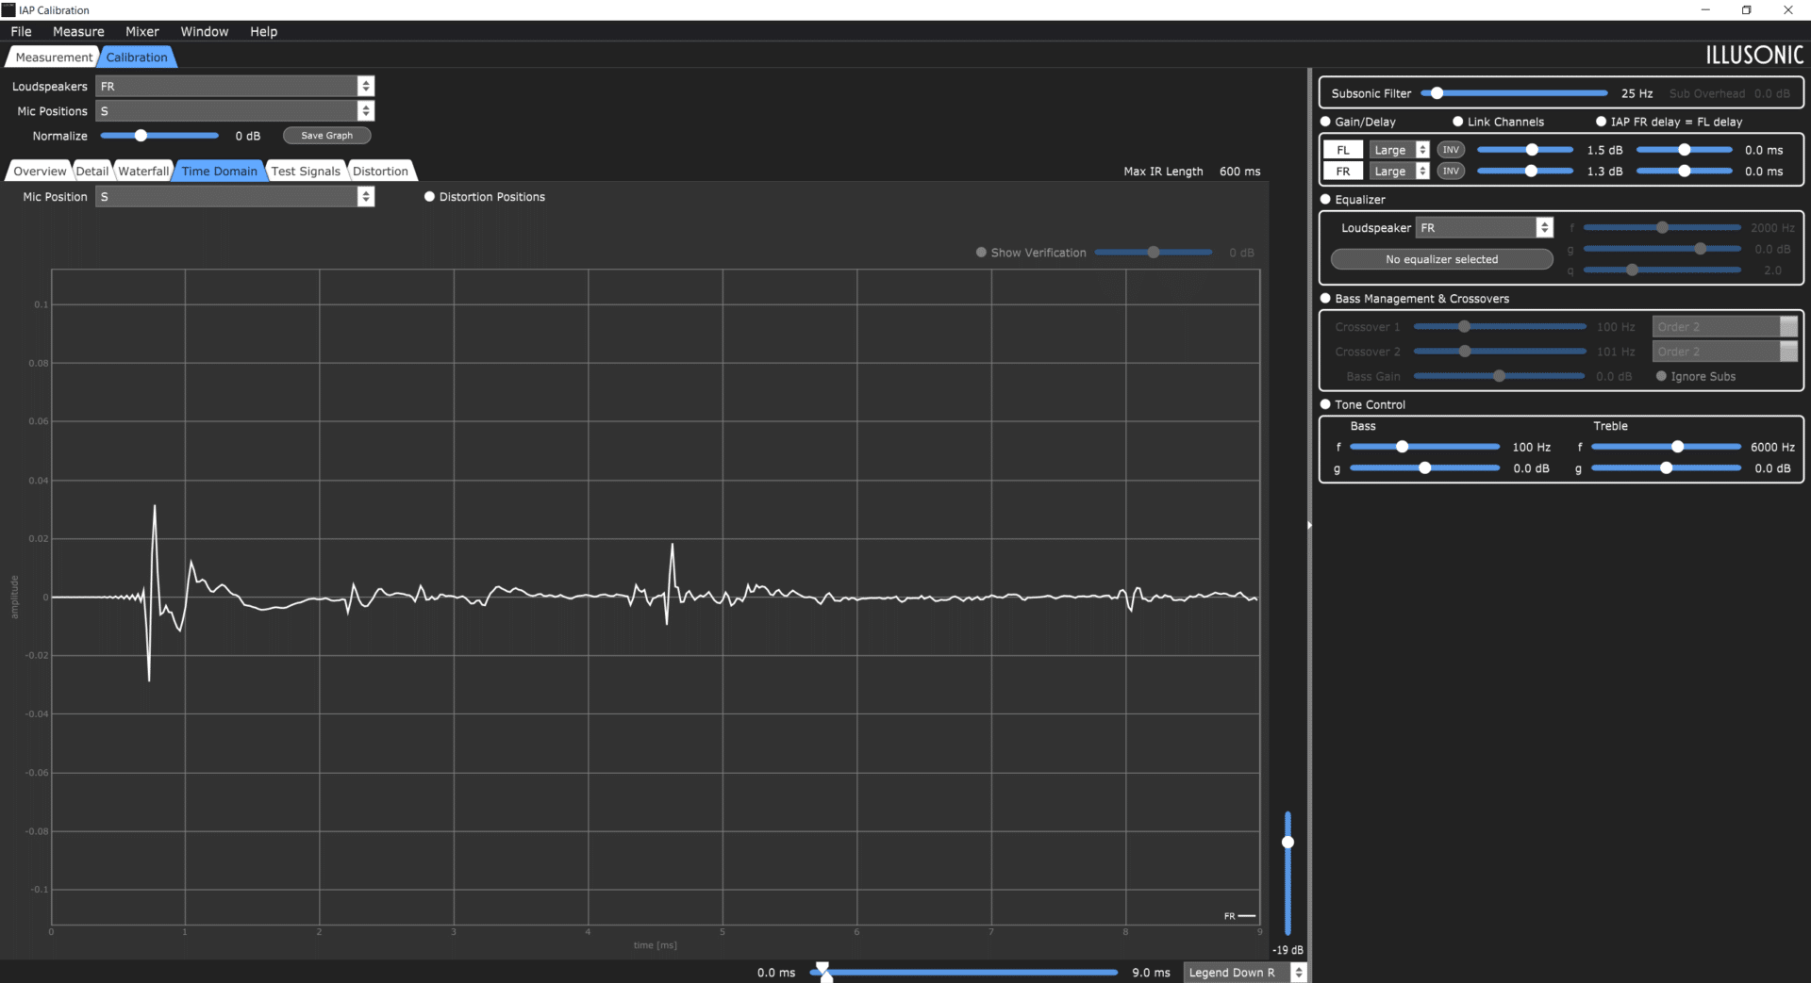Open Mic Positions dropdown

tap(235, 111)
